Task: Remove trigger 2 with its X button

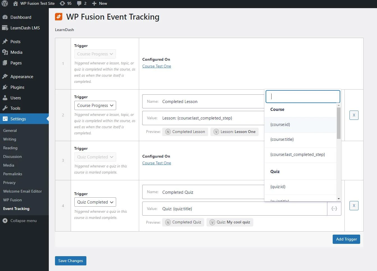Action: [x=354, y=115]
